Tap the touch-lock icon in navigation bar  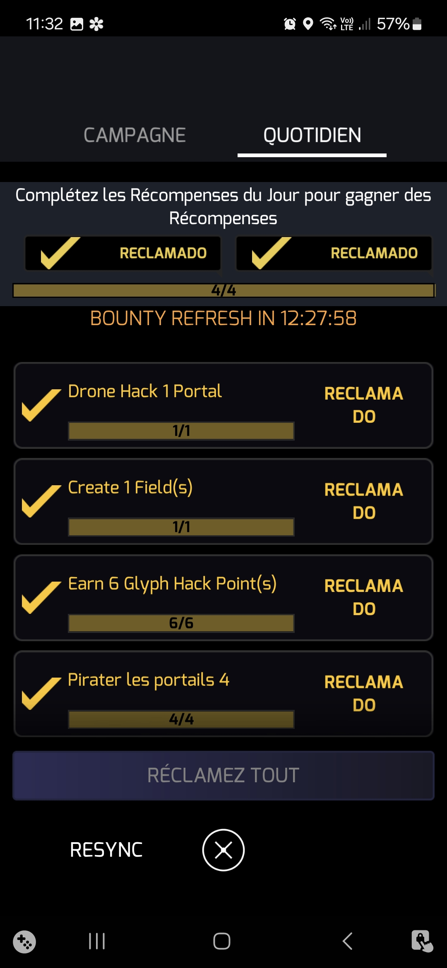point(422,941)
